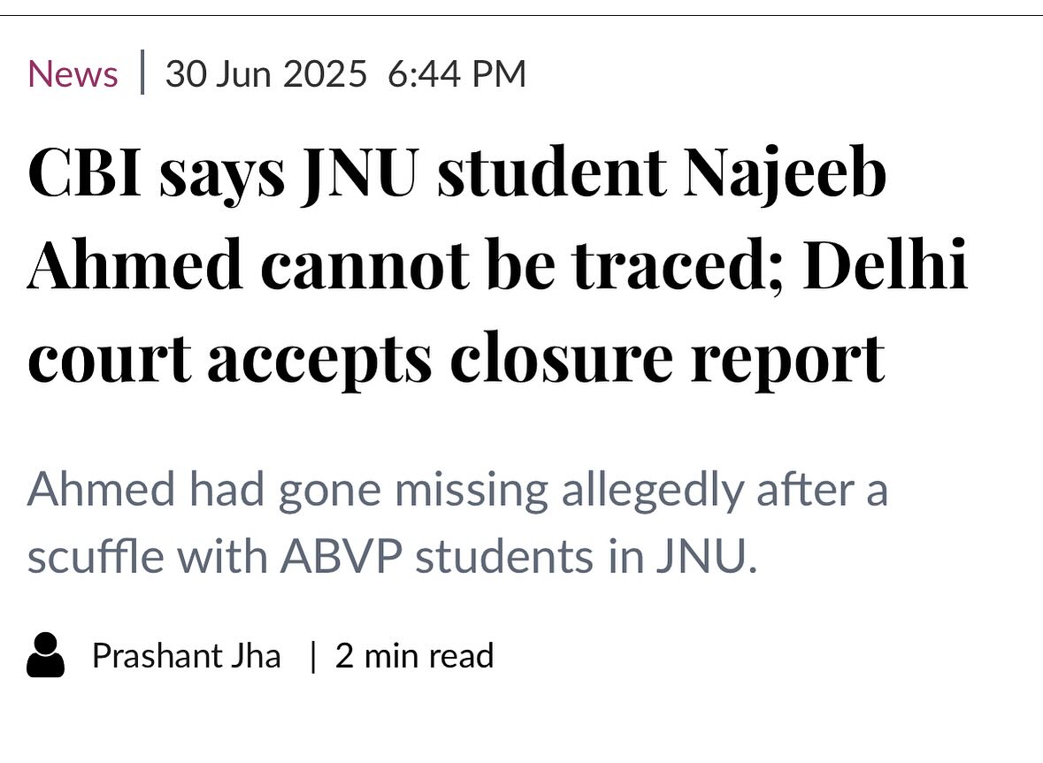This screenshot has height=763, width=1043.
Task: Click Najeeb in the headline
Action: 784,173
